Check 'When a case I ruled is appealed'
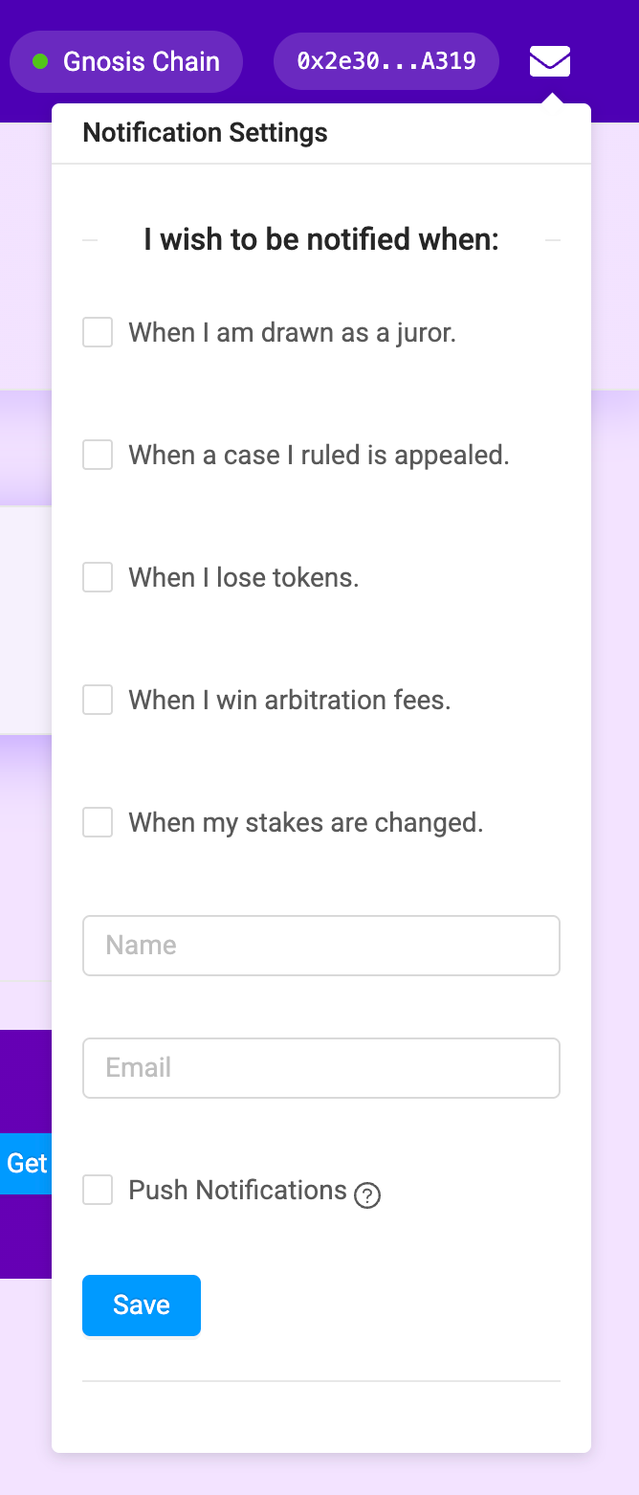The width and height of the screenshot is (639, 1495). pos(98,455)
